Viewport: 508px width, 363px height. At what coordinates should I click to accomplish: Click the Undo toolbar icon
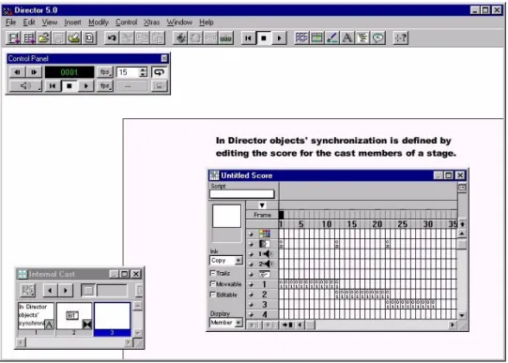pos(112,38)
